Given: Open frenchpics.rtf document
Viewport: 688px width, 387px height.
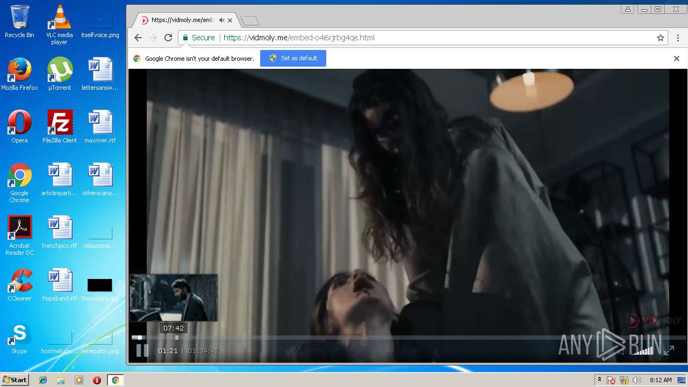Looking at the screenshot, I should [60, 232].
